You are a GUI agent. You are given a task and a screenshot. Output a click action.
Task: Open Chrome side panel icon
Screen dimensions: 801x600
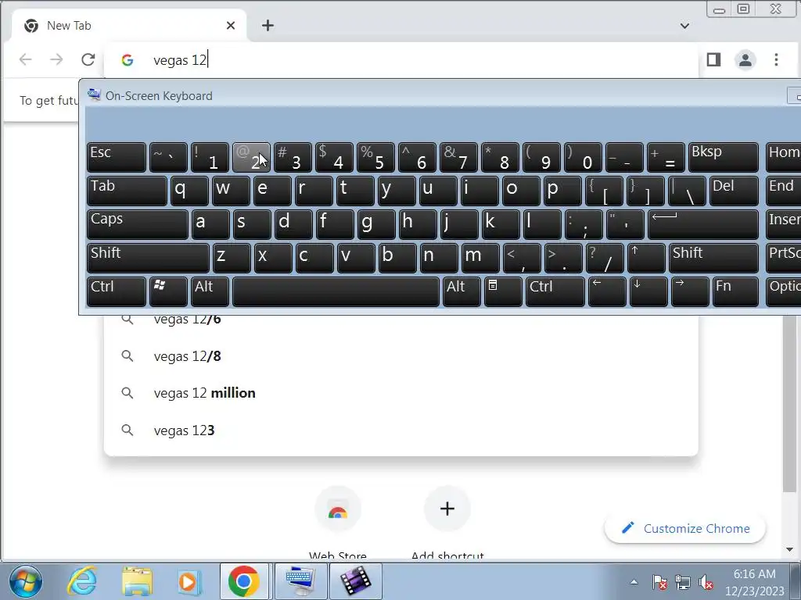[713, 59]
